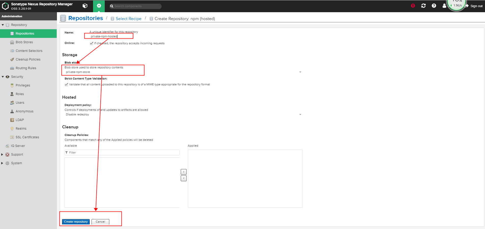Image resolution: width=485 pixels, height=229 pixels.
Task: Click the Blob Stores icon
Action: [12, 42]
